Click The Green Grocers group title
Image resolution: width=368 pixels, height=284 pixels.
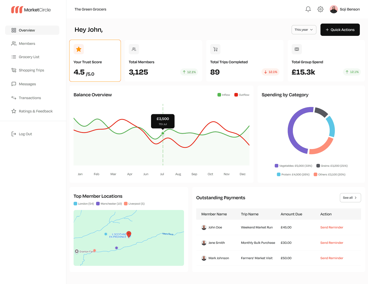click(x=90, y=9)
